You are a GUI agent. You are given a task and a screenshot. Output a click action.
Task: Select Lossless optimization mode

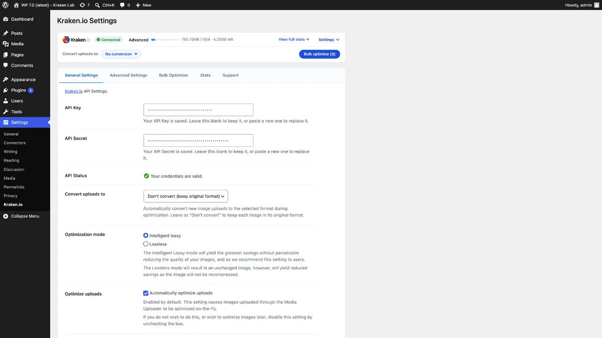click(146, 244)
